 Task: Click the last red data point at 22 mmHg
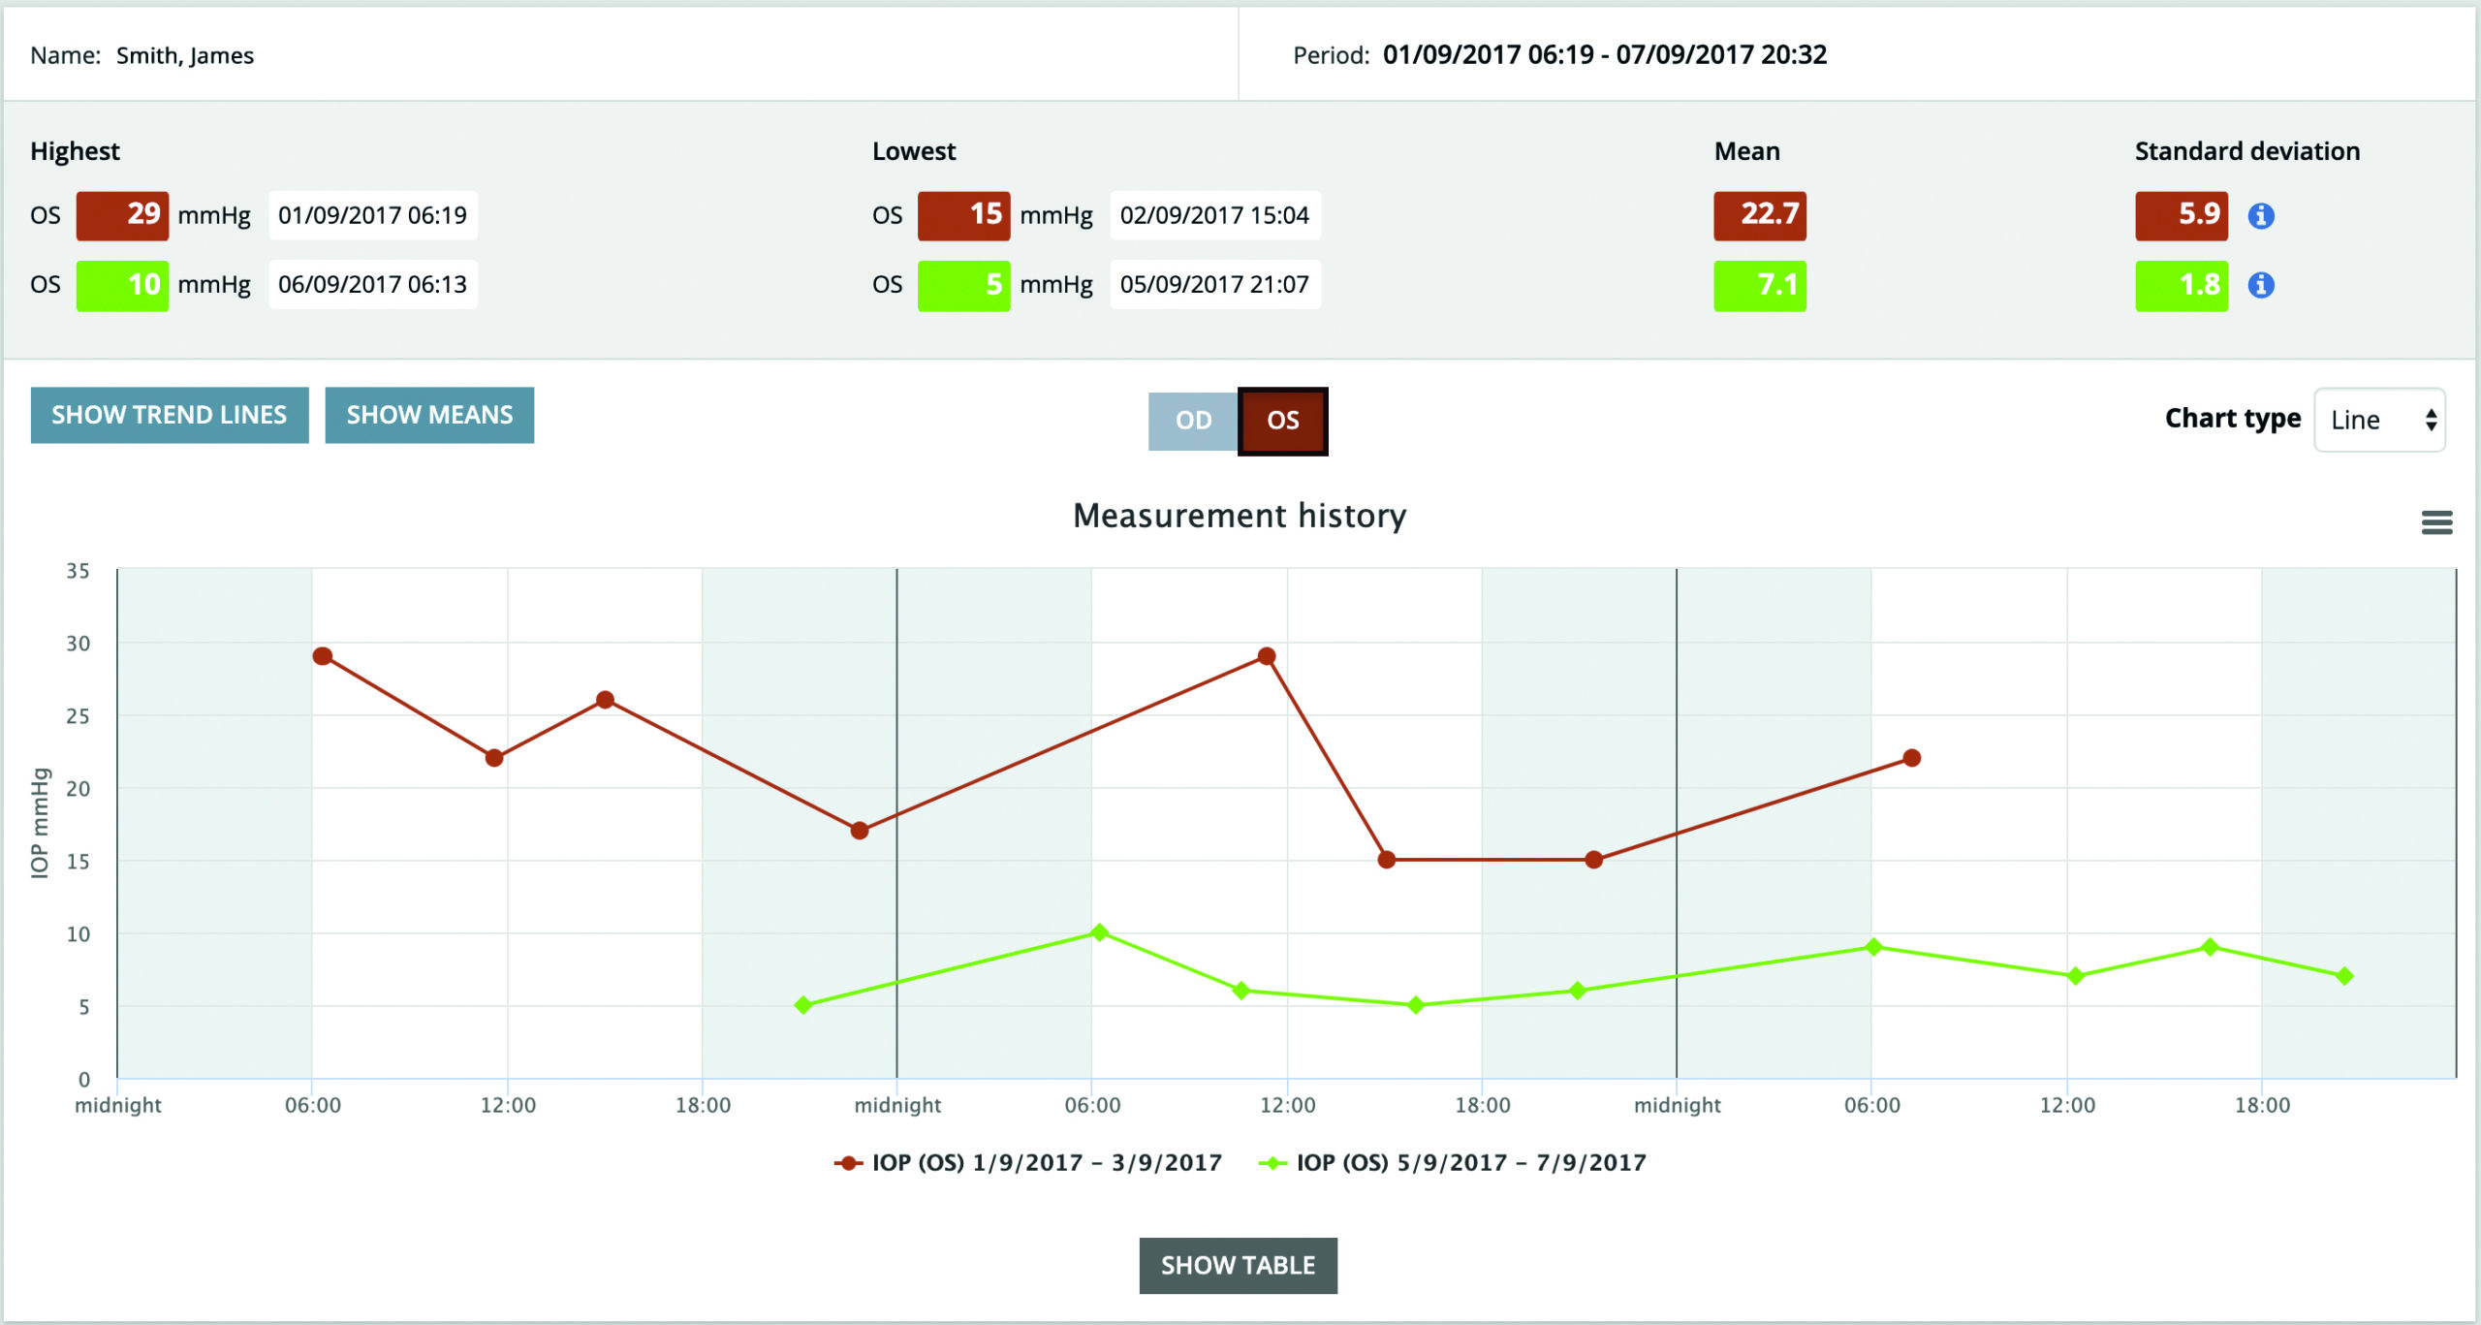(1911, 758)
